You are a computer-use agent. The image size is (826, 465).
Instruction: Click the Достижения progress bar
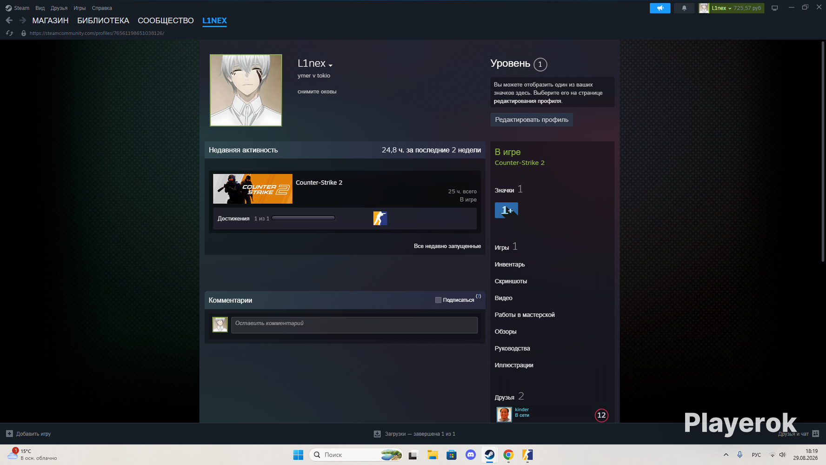pyautogui.click(x=303, y=218)
